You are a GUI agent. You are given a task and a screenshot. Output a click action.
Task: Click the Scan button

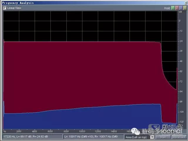pos(163,137)
